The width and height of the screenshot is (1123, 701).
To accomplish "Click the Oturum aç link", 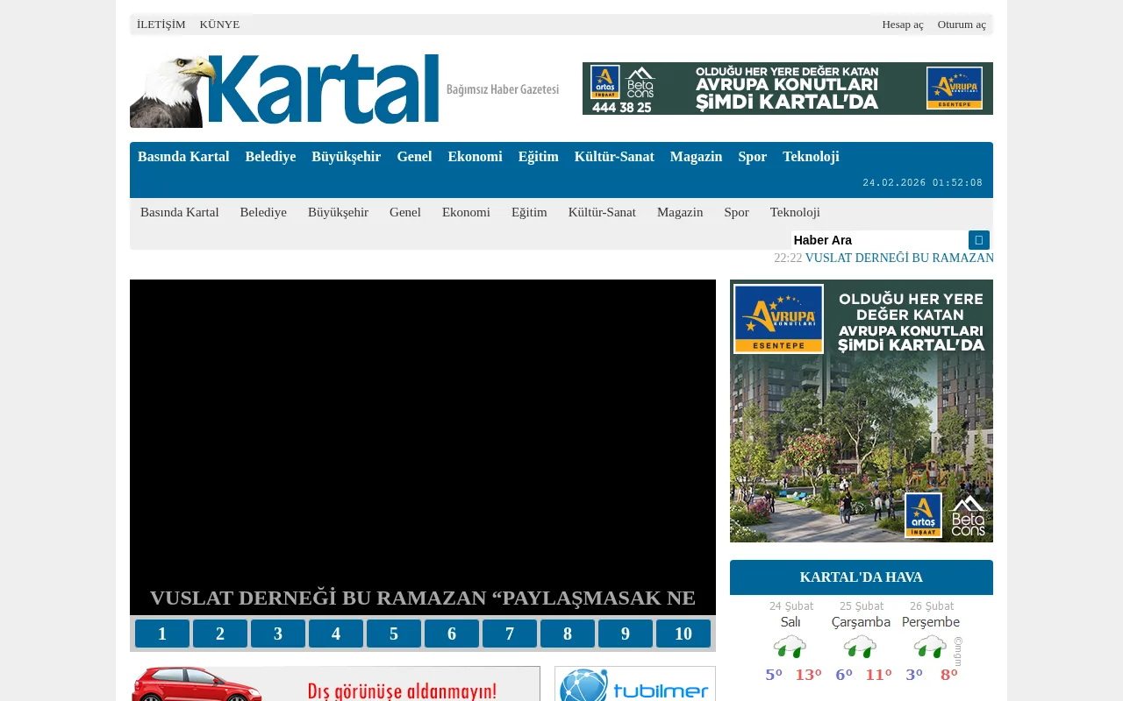I will pos(962,24).
